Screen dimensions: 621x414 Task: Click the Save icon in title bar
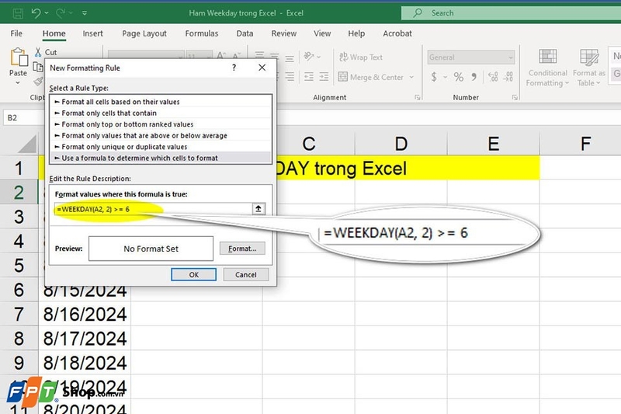point(16,13)
